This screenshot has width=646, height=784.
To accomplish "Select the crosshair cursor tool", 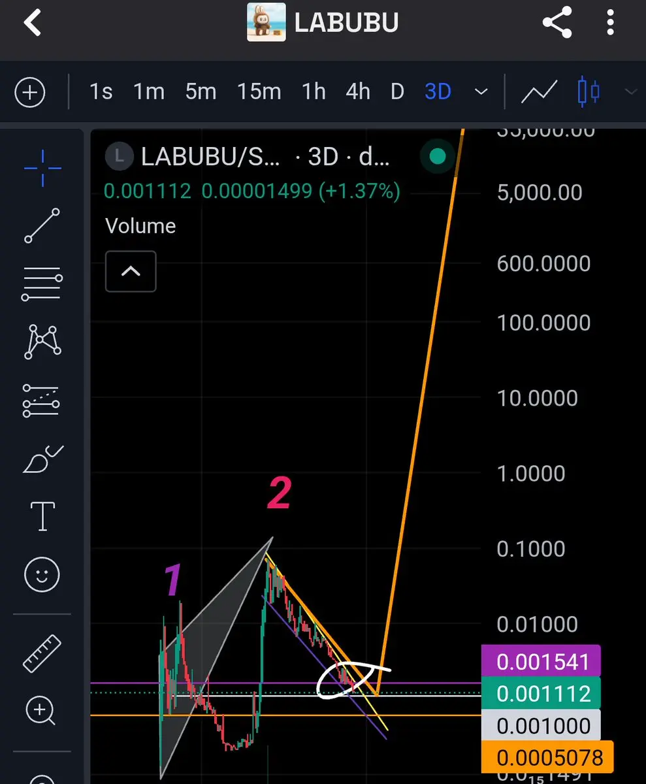I will coord(42,168).
